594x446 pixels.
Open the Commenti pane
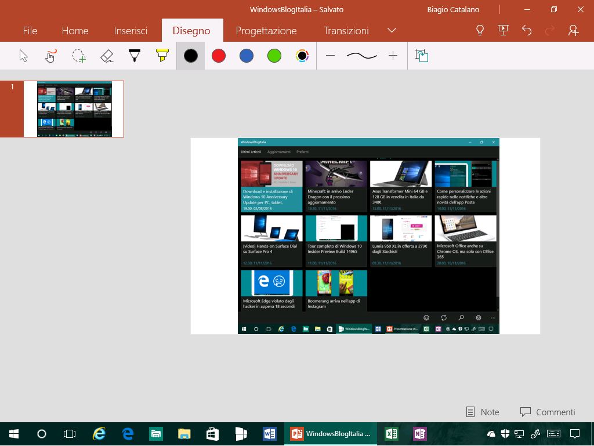548,412
